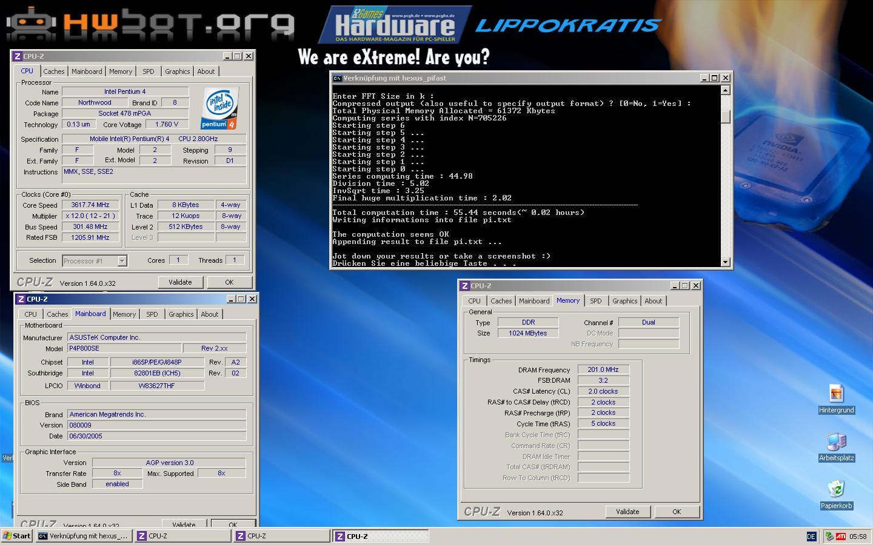
Task: Click the console scrollbar down arrow
Action: 726,262
